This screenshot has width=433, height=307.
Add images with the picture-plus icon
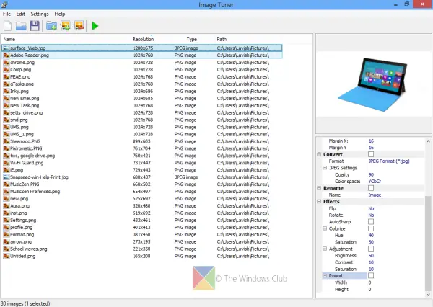click(66, 26)
